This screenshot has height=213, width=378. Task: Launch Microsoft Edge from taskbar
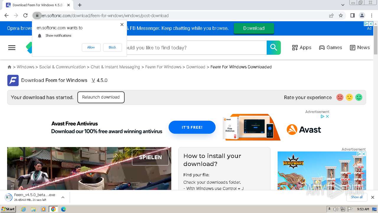click(x=63, y=209)
